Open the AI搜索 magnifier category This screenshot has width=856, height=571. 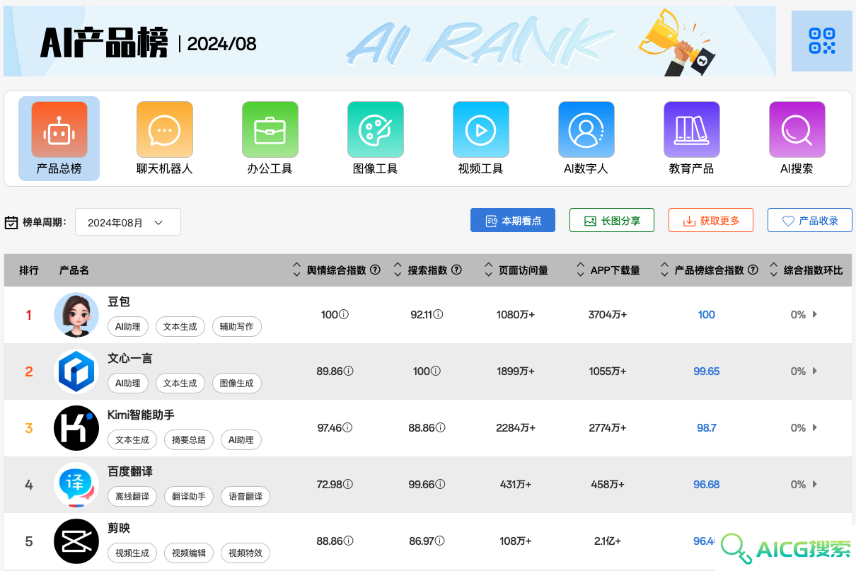point(797,129)
